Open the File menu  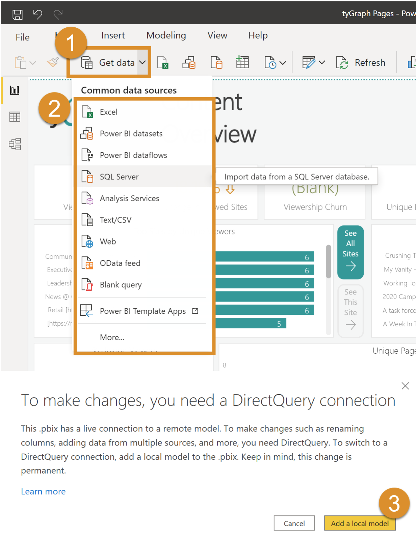(23, 37)
